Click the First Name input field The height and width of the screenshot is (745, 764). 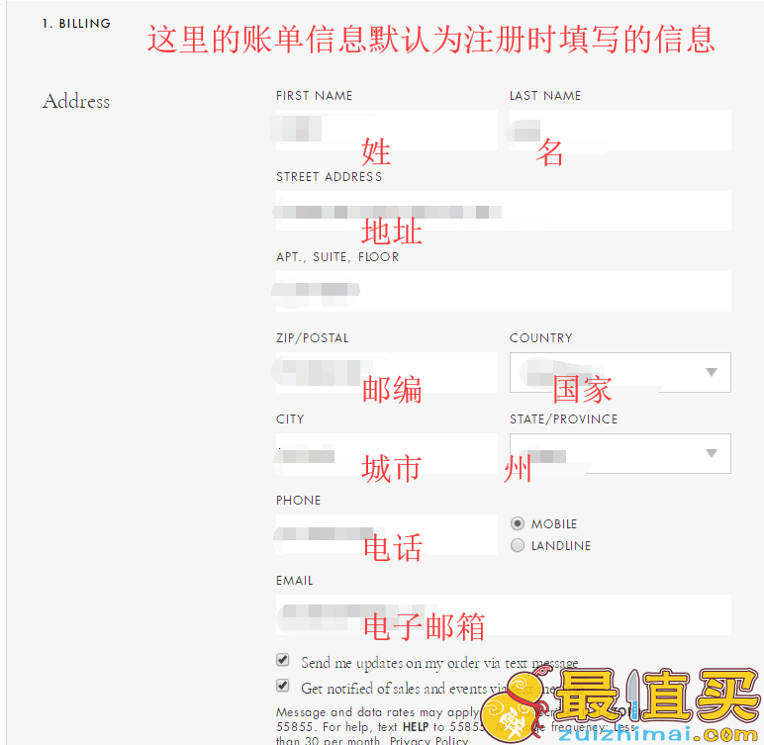click(386, 130)
